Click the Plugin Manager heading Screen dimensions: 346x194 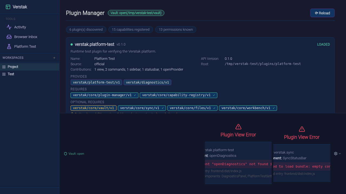pos(85,13)
